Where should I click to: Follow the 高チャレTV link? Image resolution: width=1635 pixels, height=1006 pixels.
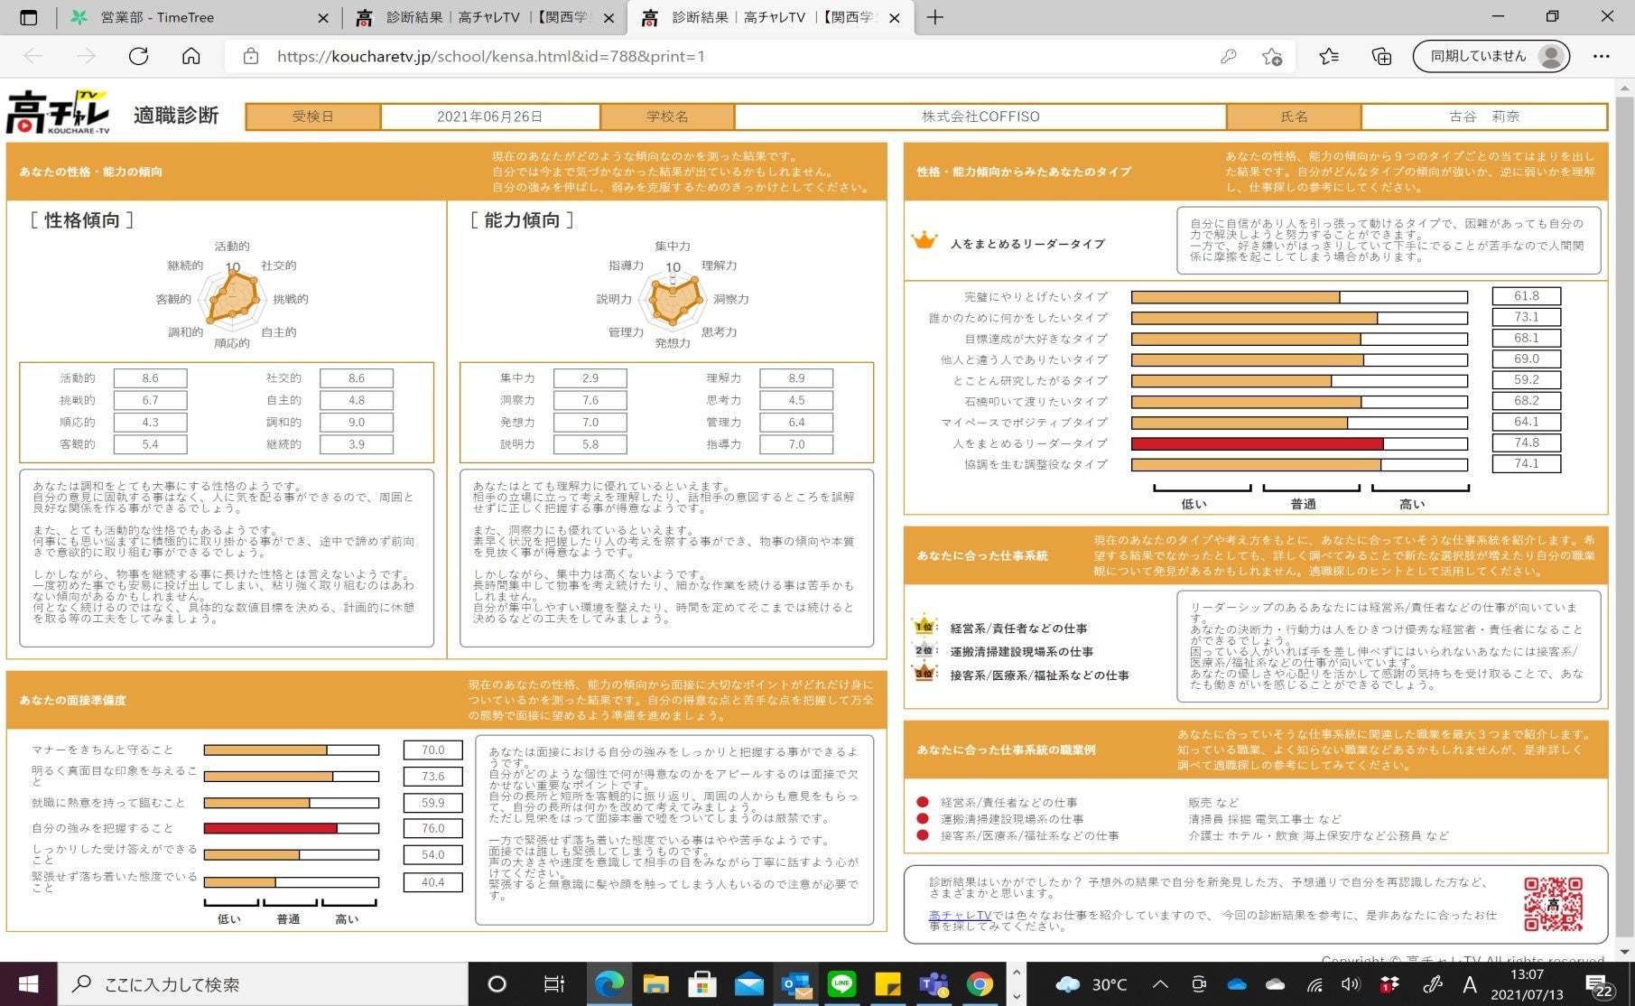click(960, 915)
